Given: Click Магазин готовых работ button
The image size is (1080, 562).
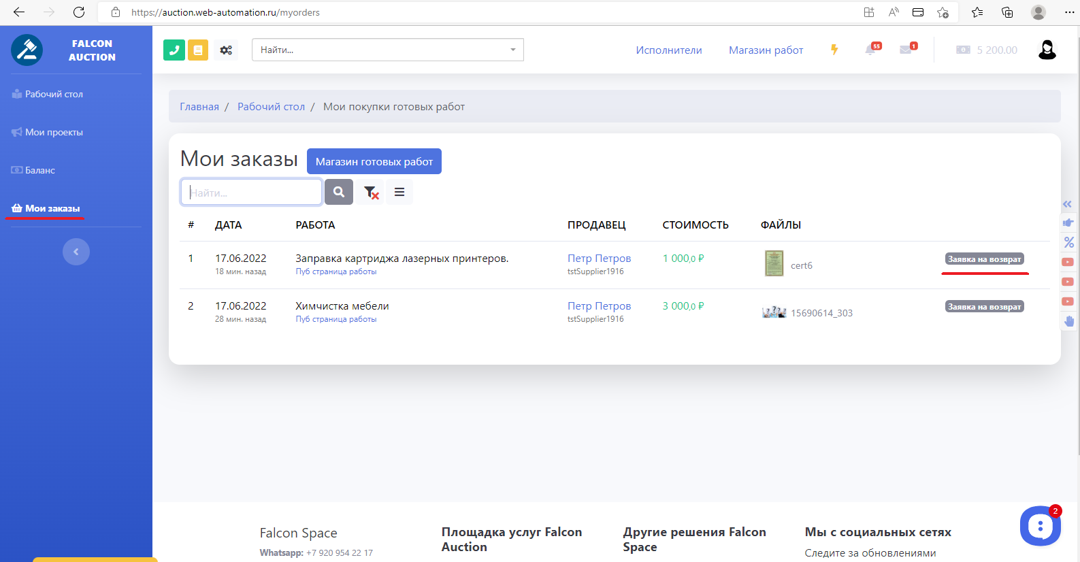Looking at the screenshot, I should pos(374,161).
